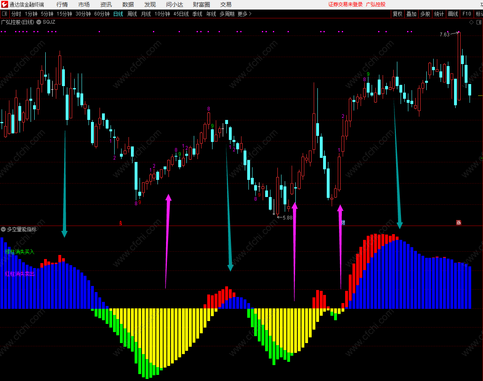Viewport: 483px width, 381px height.
Task: Toggle the side panel icon left of 分时
Action: [x=4, y=14]
